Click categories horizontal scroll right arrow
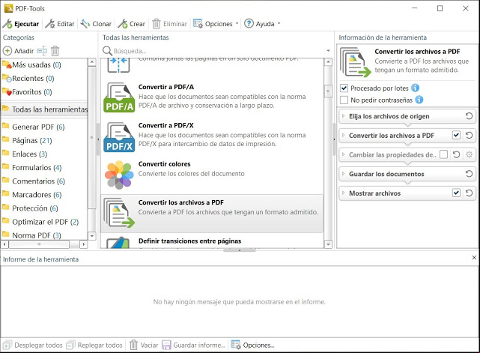 pos(83,244)
